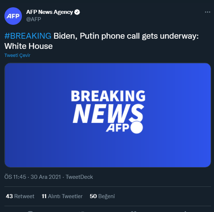
Task: Open the 11 Alıntı Tweetler list
Action: click(62, 196)
